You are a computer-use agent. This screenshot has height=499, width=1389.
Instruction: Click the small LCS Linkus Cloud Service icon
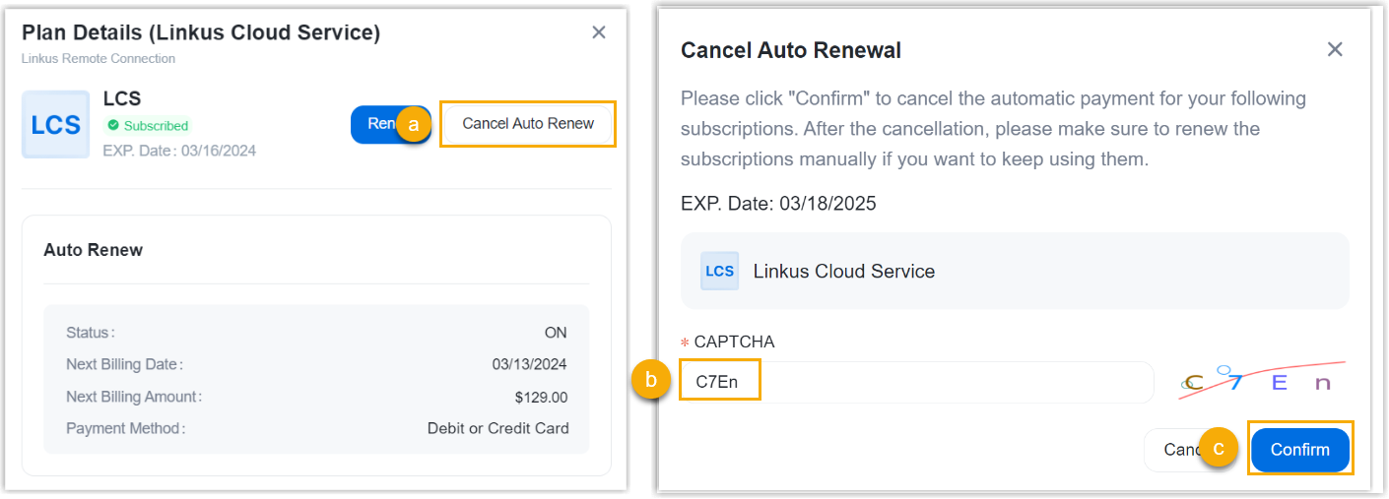click(719, 271)
